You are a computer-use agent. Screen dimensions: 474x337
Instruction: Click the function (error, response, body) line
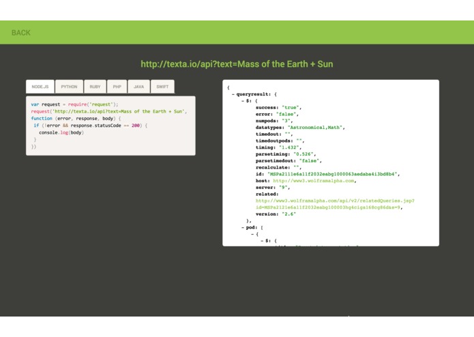point(76,119)
